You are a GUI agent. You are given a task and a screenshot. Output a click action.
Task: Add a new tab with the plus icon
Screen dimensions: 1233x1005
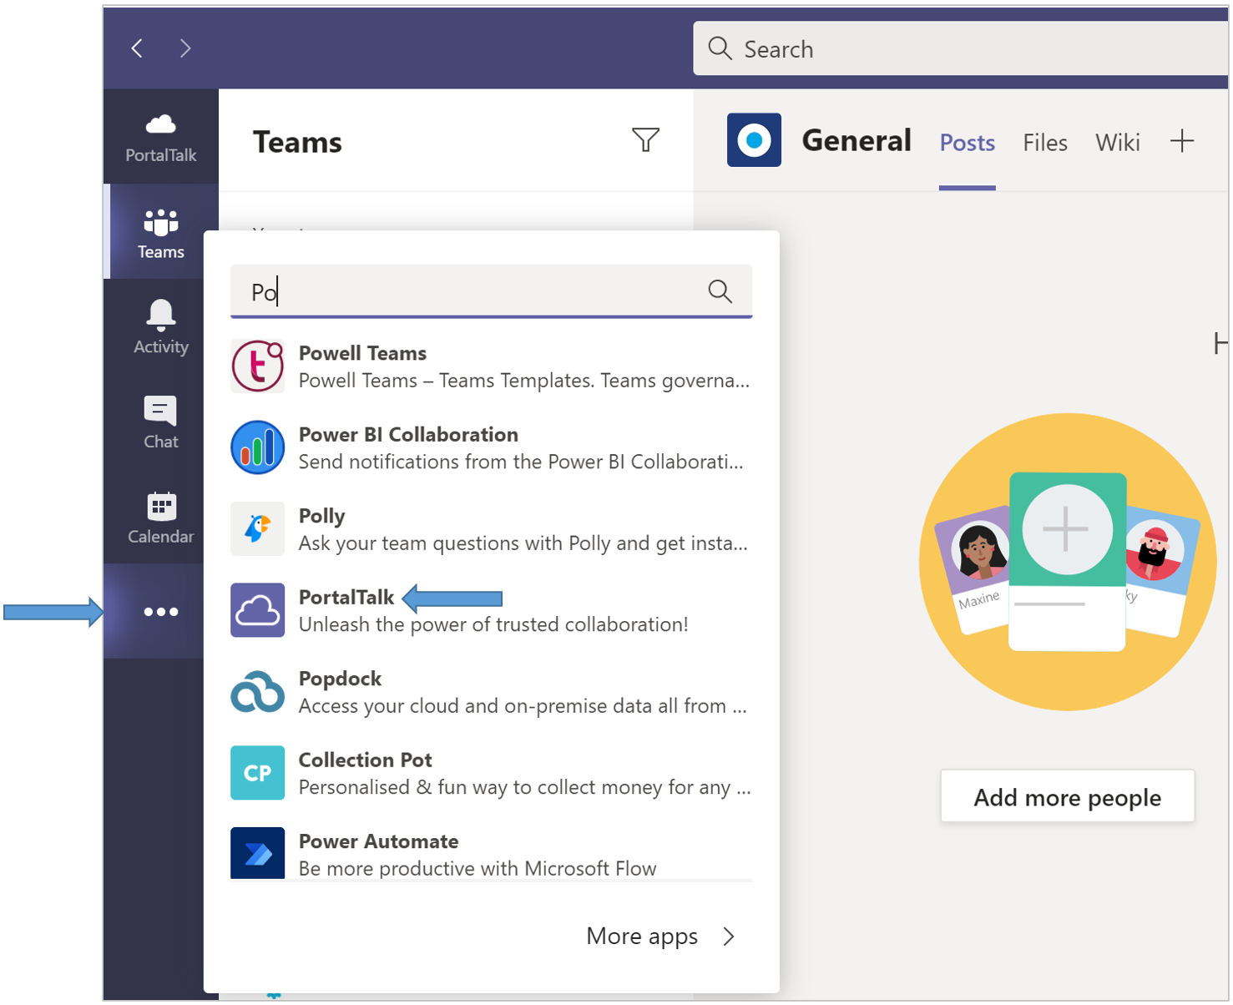pyautogui.click(x=1182, y=141)
